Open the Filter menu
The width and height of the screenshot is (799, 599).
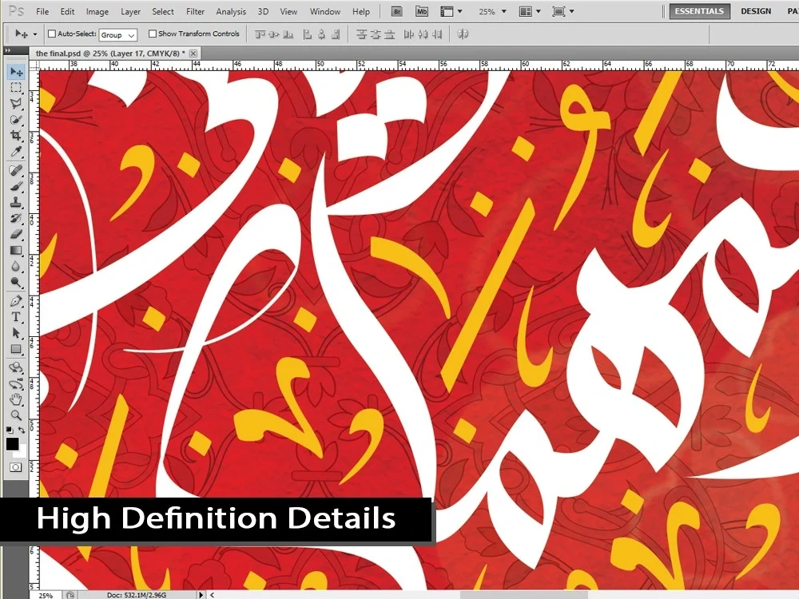point(195,11)
